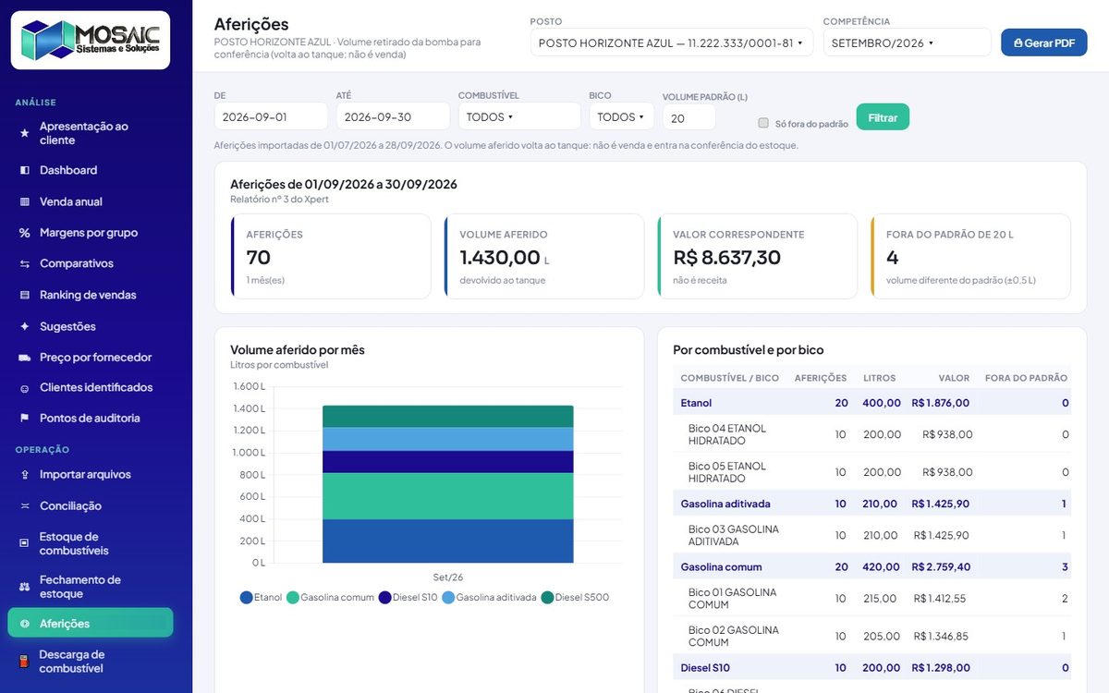Viewport: 1109px width, 693px height.
Task: Click the fuel can icon for Descarga de combustível
Action: [x=25, y=662]
